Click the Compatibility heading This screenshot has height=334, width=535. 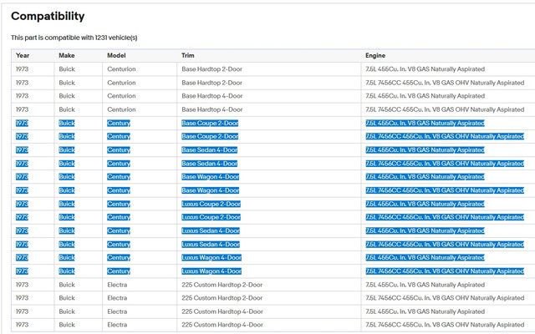pos(48,16)
